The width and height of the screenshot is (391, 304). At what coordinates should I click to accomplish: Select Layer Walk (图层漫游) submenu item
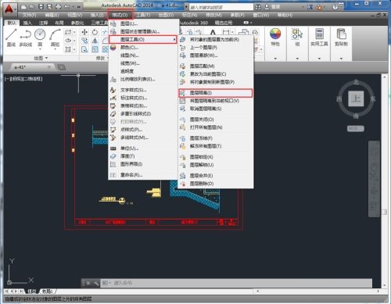pyautogui.click(x=216, y=55)
